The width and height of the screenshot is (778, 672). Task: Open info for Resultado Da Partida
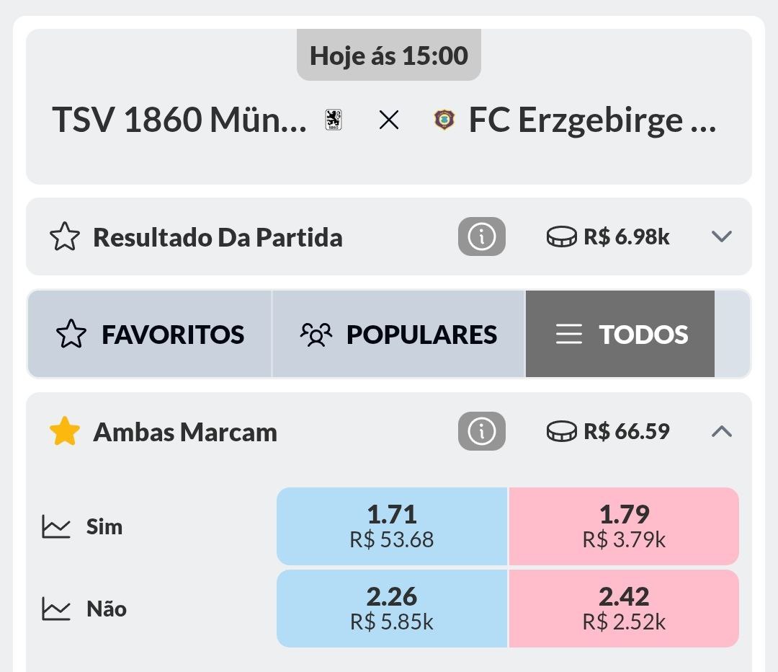click(481, 236)
